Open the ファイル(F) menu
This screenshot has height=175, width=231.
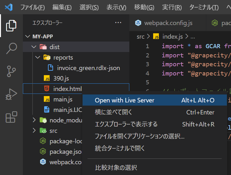[x=32, y=7]
